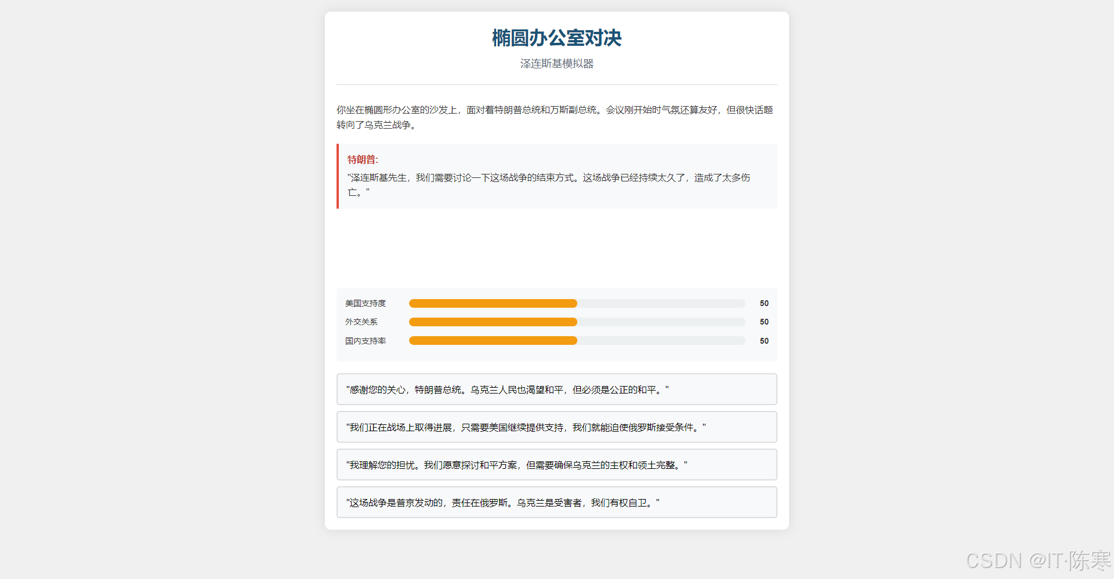Viewport: 1114px width, 579px height.
Task: Click the 外交关系 label
Action: [x=361, y=322]
